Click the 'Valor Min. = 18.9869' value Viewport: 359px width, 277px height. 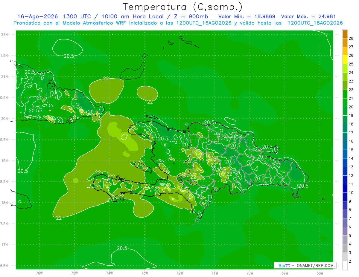click(247, 16)
